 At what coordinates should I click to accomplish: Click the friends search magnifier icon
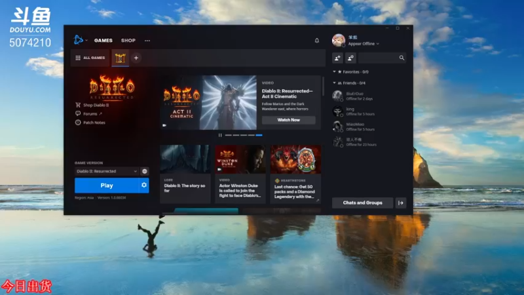click(402, 58)
